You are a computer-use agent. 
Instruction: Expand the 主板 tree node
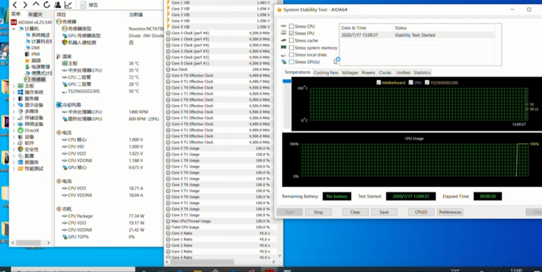click(x=14, y=86)
